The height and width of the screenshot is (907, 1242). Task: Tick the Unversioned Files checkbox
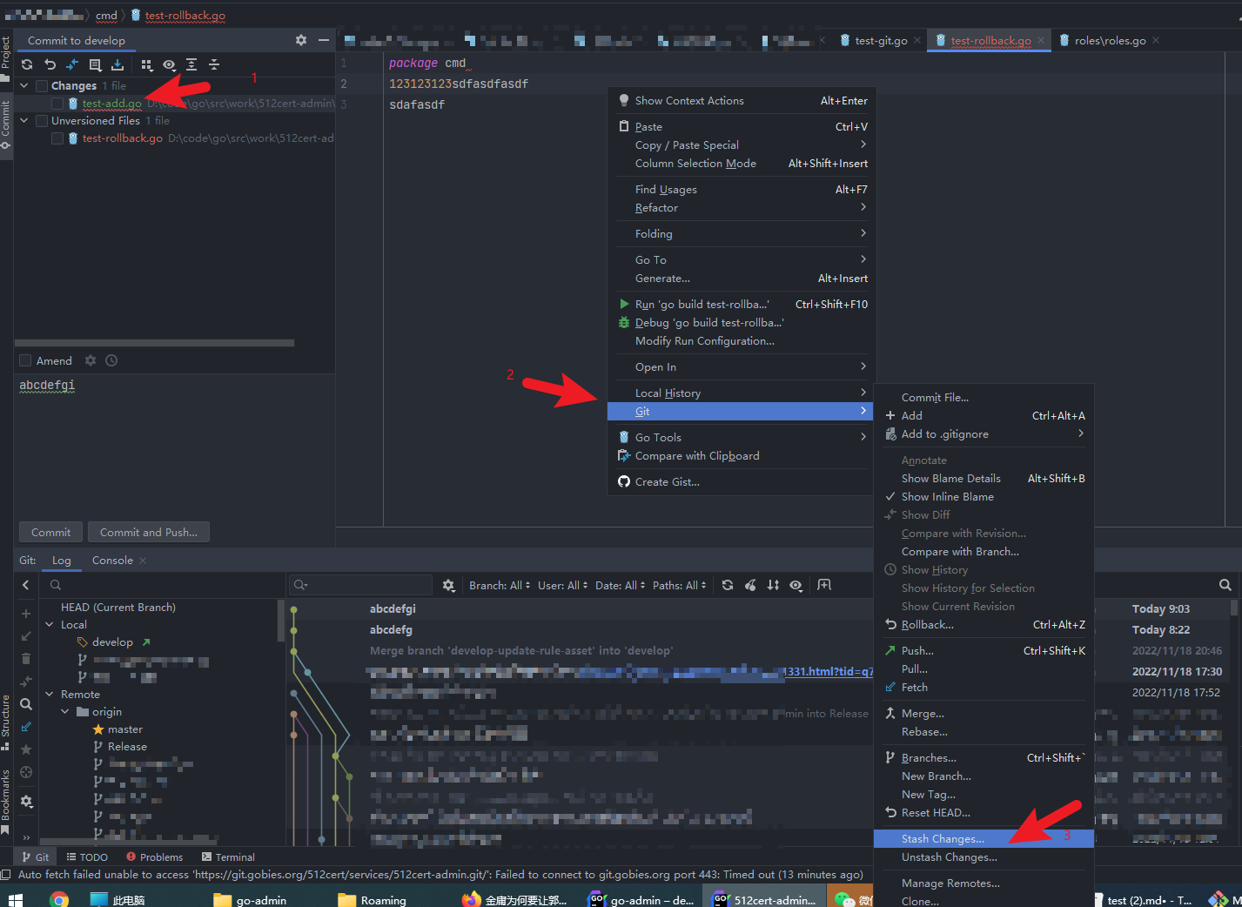click(42, 121)
